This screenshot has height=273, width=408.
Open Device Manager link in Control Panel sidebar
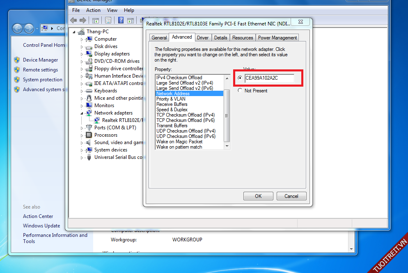tap(40, 60)
